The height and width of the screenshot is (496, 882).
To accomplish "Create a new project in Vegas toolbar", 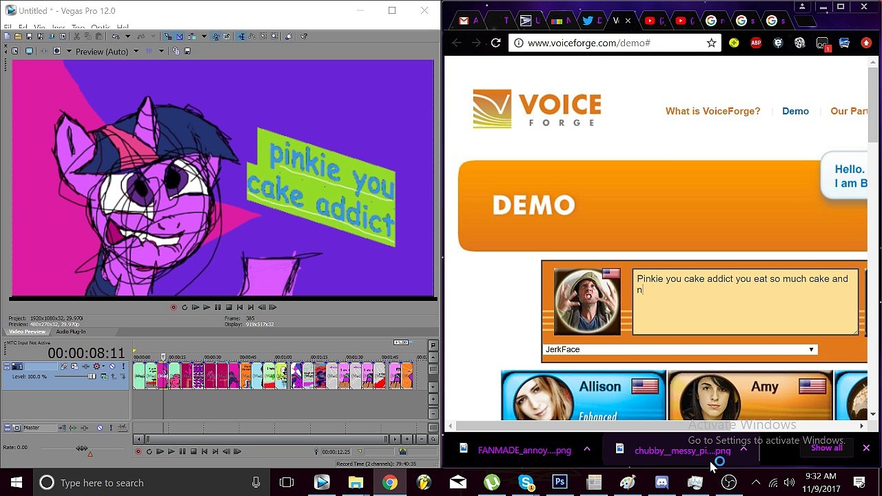I will tap(7, 37).
